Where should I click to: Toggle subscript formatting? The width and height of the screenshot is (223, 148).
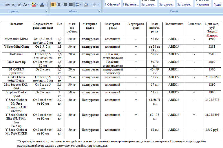point(14,5)
